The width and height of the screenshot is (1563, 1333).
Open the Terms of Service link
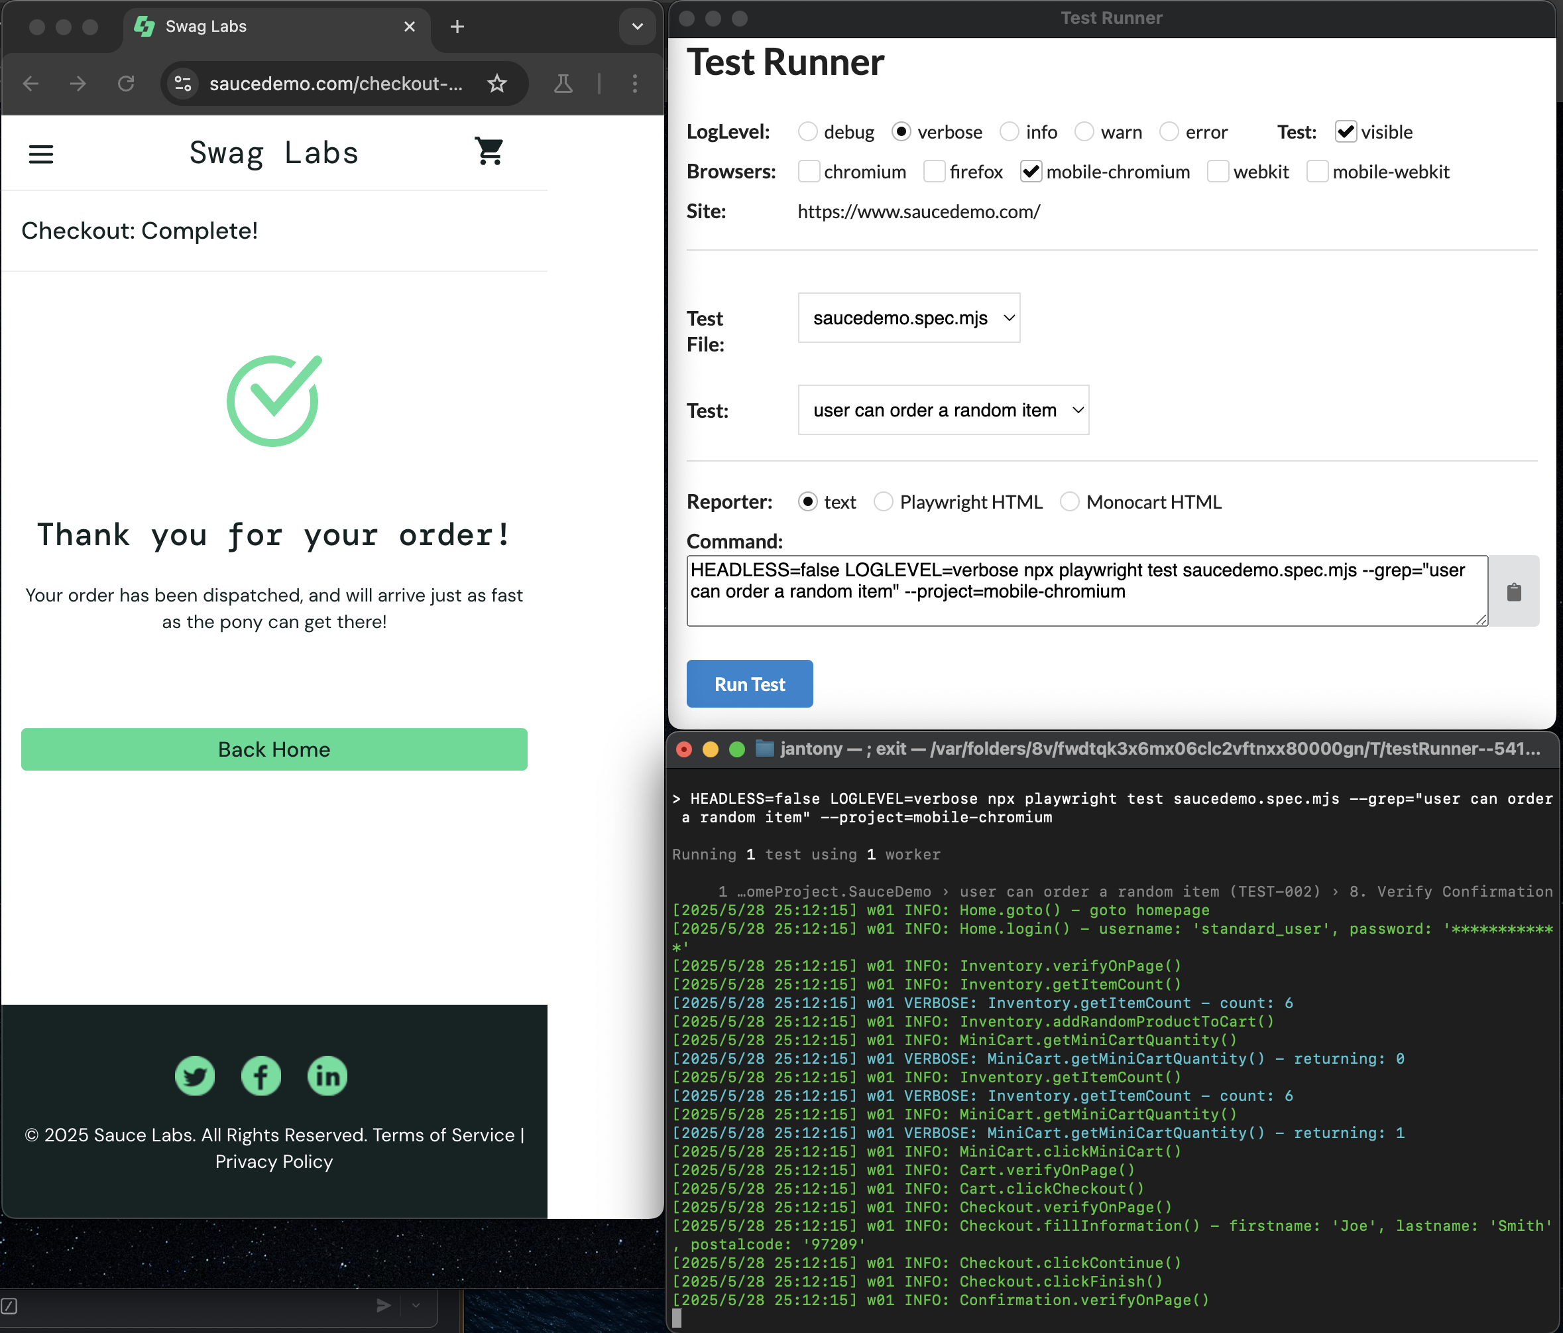pos(443,1135)
